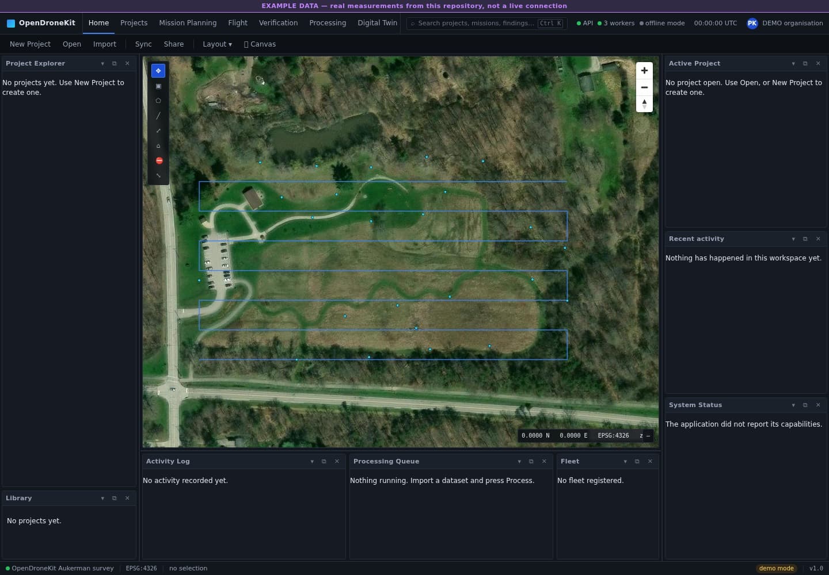Click the OpenDroneKit logo icon
Viewport: 829px width, 575px height.
(11, 23)
